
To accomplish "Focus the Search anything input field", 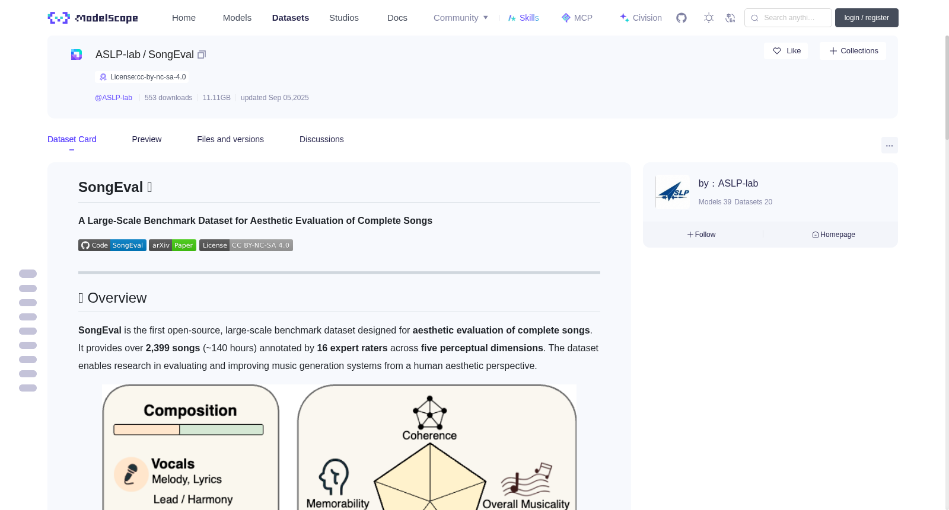I will 788,18.
